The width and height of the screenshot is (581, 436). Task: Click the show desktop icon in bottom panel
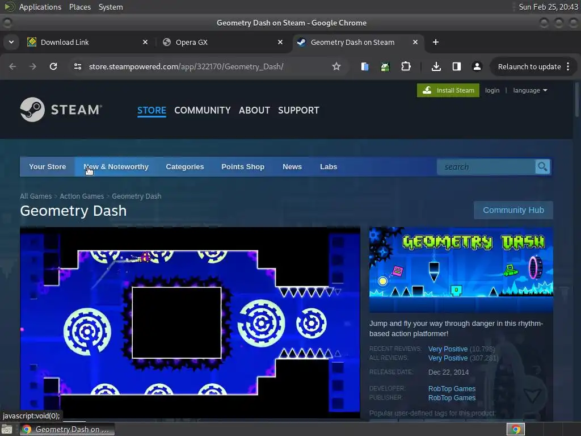pyautogui.click(x=6, y=429)
